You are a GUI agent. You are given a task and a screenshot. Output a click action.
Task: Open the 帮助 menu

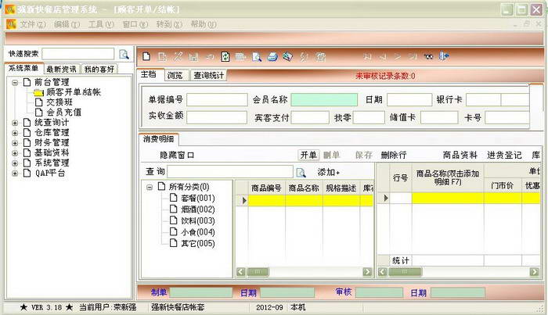tap(204, 24)
